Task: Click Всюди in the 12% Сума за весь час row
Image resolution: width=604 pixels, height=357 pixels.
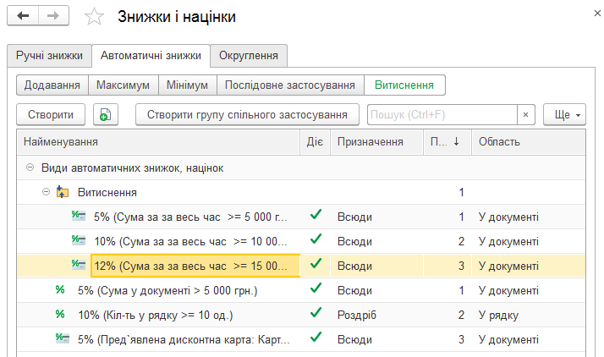Action: (354, 266)
